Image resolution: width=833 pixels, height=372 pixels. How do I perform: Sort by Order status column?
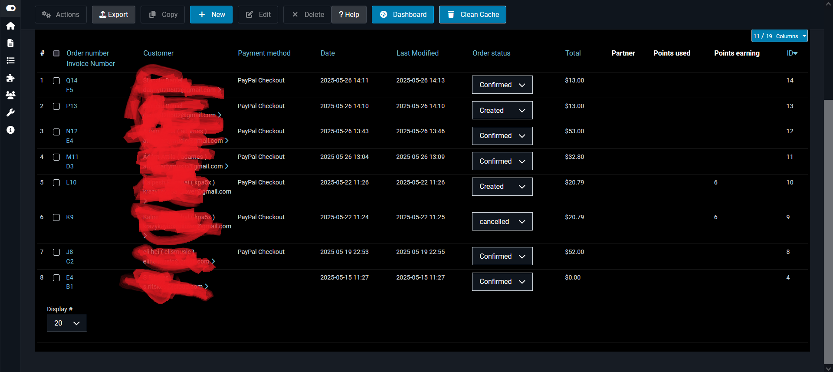pyautogui.click(x=491, y=53)
